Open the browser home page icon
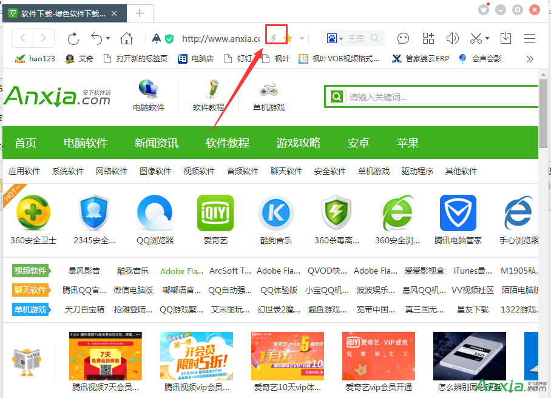Viewport: 551px width, 398px height. click(x=126, y=38)
